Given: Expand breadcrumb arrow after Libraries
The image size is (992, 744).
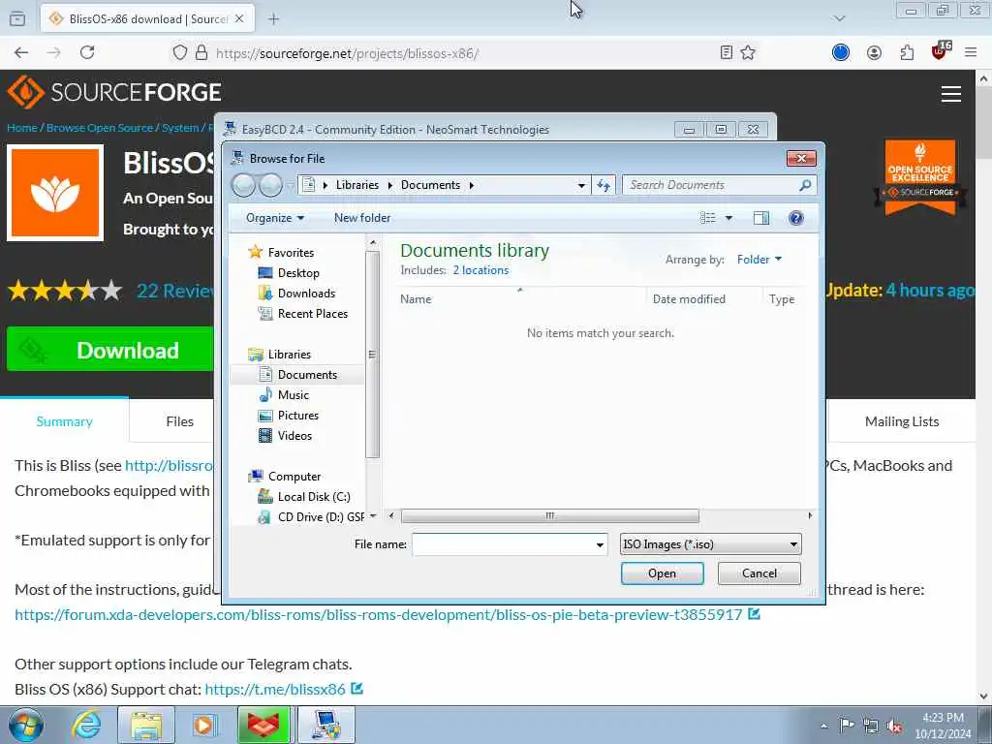Looking at the screenshot, I should (389, 185).
